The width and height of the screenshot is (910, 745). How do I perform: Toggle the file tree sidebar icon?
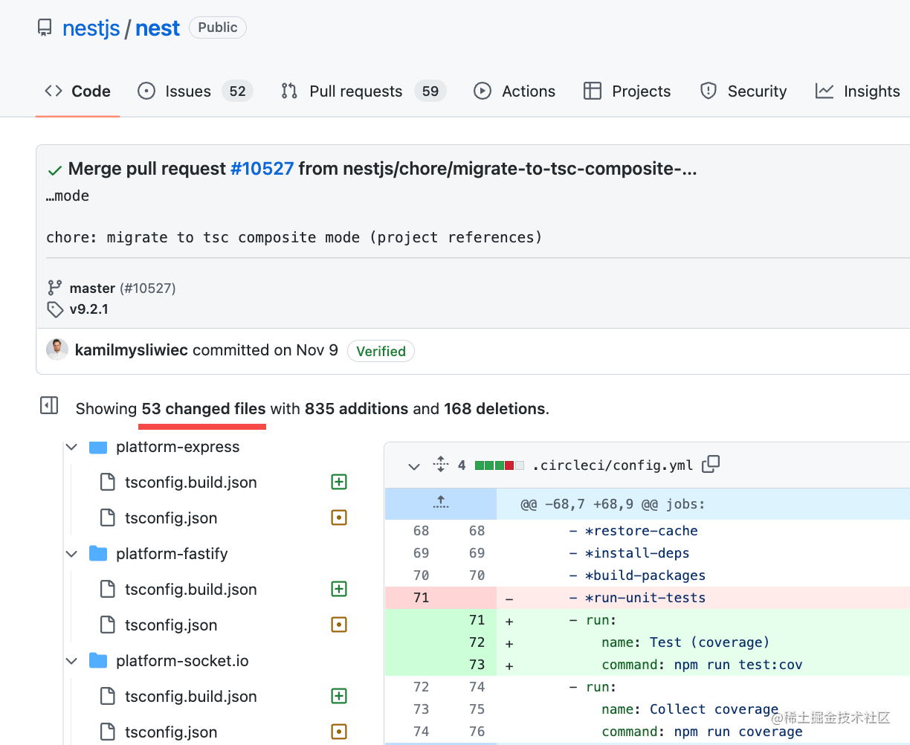click(49, 406)
